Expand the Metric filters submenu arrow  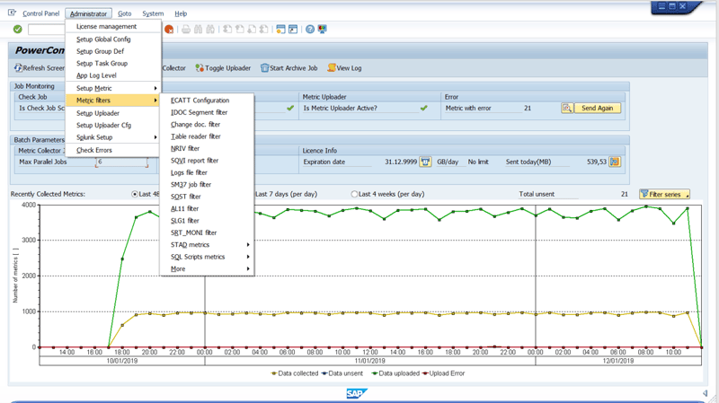(x=155, y=101)
